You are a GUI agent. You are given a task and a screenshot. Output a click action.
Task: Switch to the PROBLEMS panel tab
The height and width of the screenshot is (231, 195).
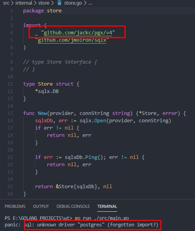pos(15,206)
